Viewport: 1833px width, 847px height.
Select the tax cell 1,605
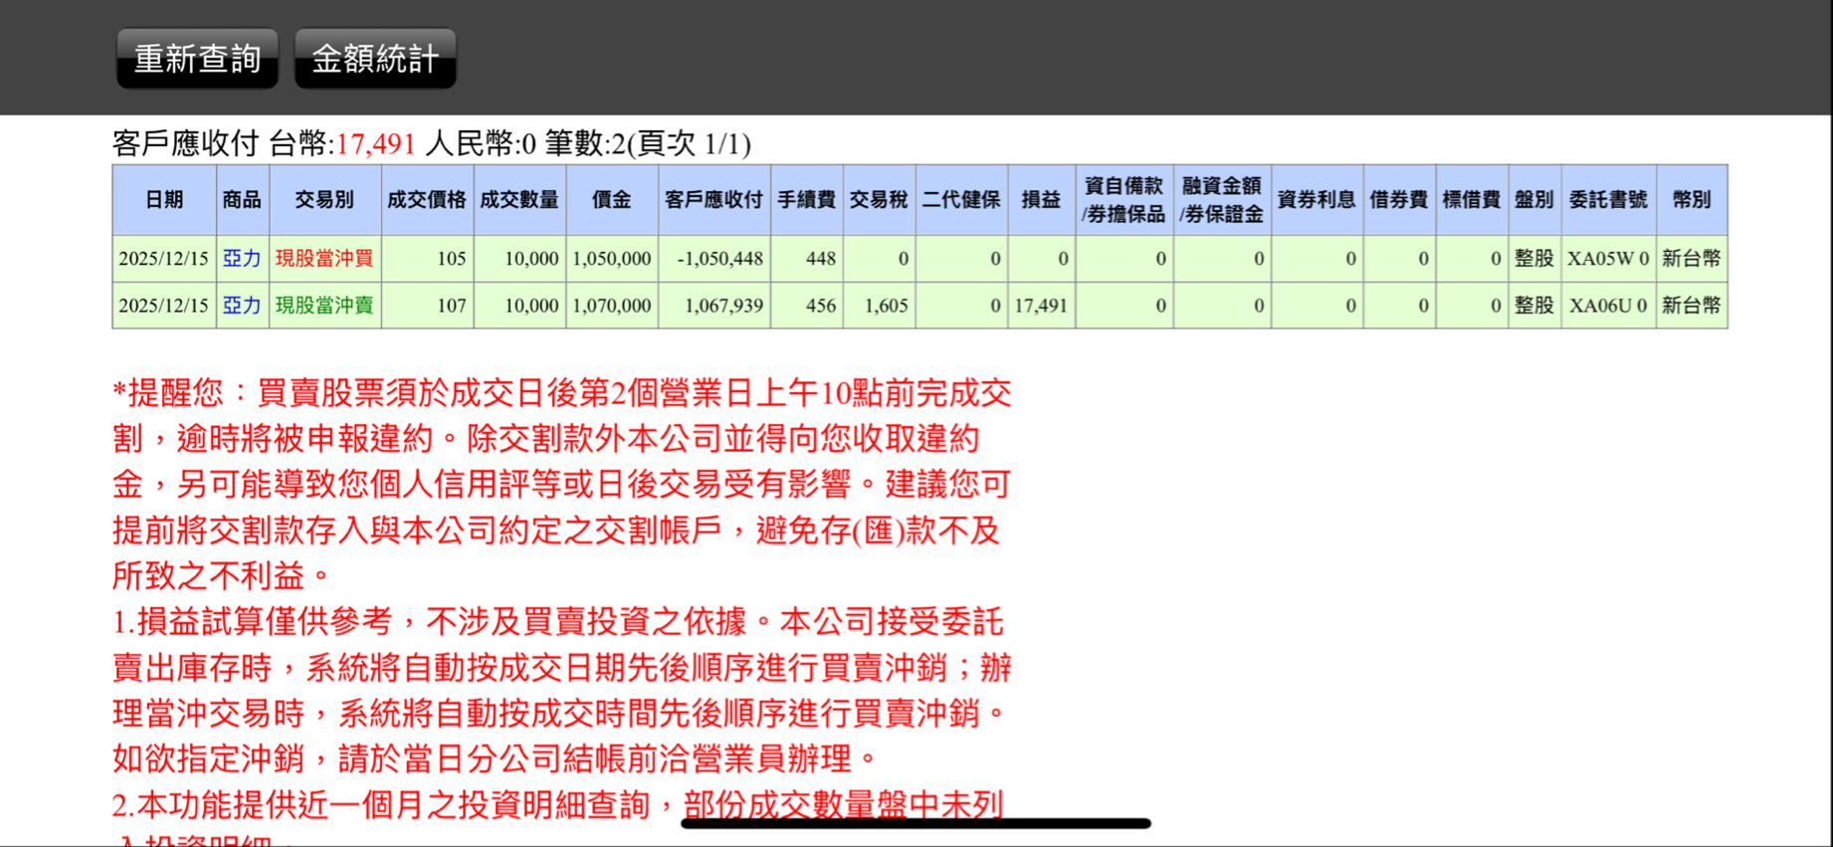[x=879, y=306]
